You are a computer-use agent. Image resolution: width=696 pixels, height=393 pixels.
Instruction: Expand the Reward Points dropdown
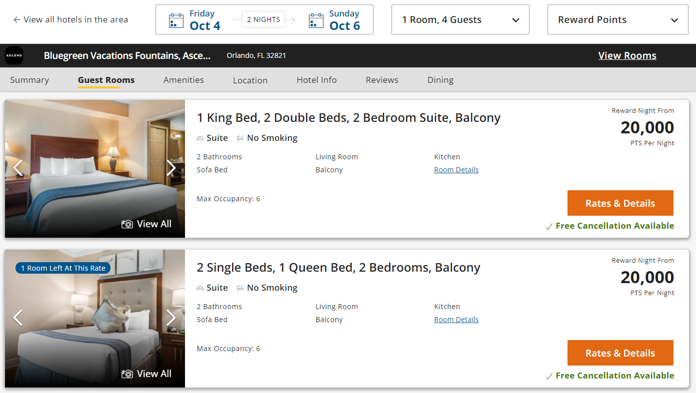tap(617, 19)
